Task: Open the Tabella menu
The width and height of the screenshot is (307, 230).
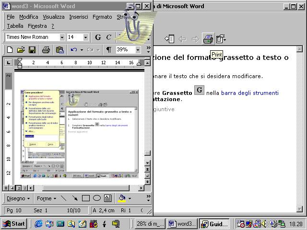Action: tap(15, 26)
